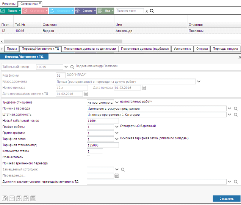This screenshot has height=205, width=241.
Task: Open the Увольнение tab
Action: 182,49
